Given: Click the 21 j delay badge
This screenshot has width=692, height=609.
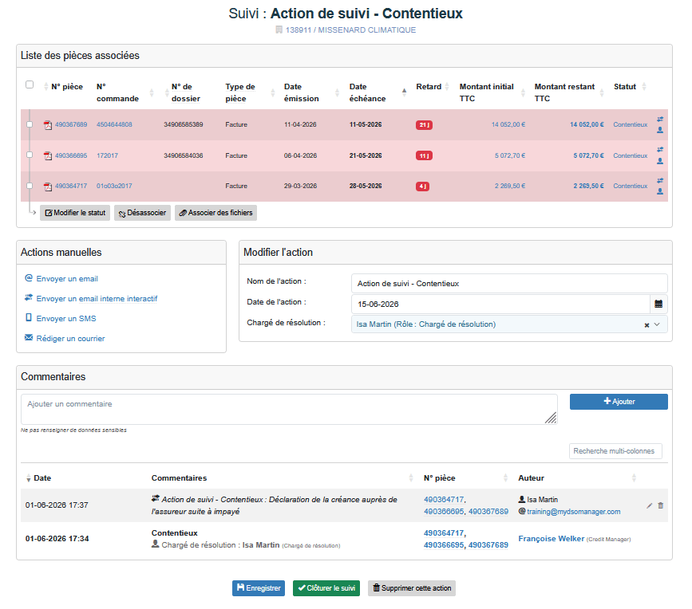Looking at the screenshot, I should click(424, 125).
